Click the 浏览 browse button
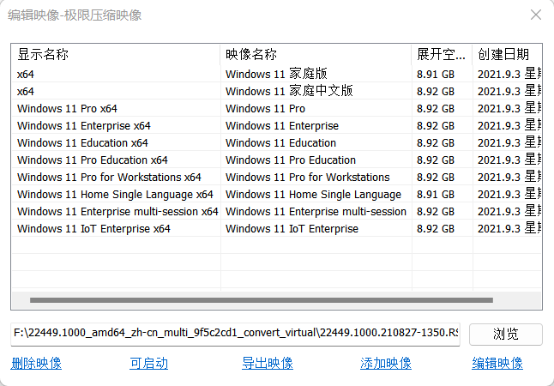Screen dimensions: 554x386 (506, 334)
